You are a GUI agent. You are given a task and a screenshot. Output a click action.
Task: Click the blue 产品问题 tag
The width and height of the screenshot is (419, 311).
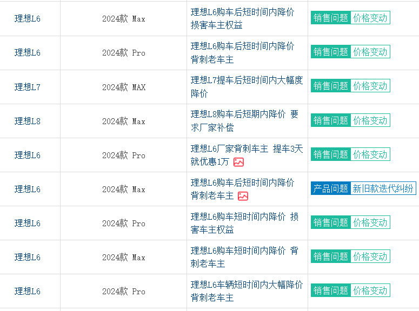pos(330,188)
